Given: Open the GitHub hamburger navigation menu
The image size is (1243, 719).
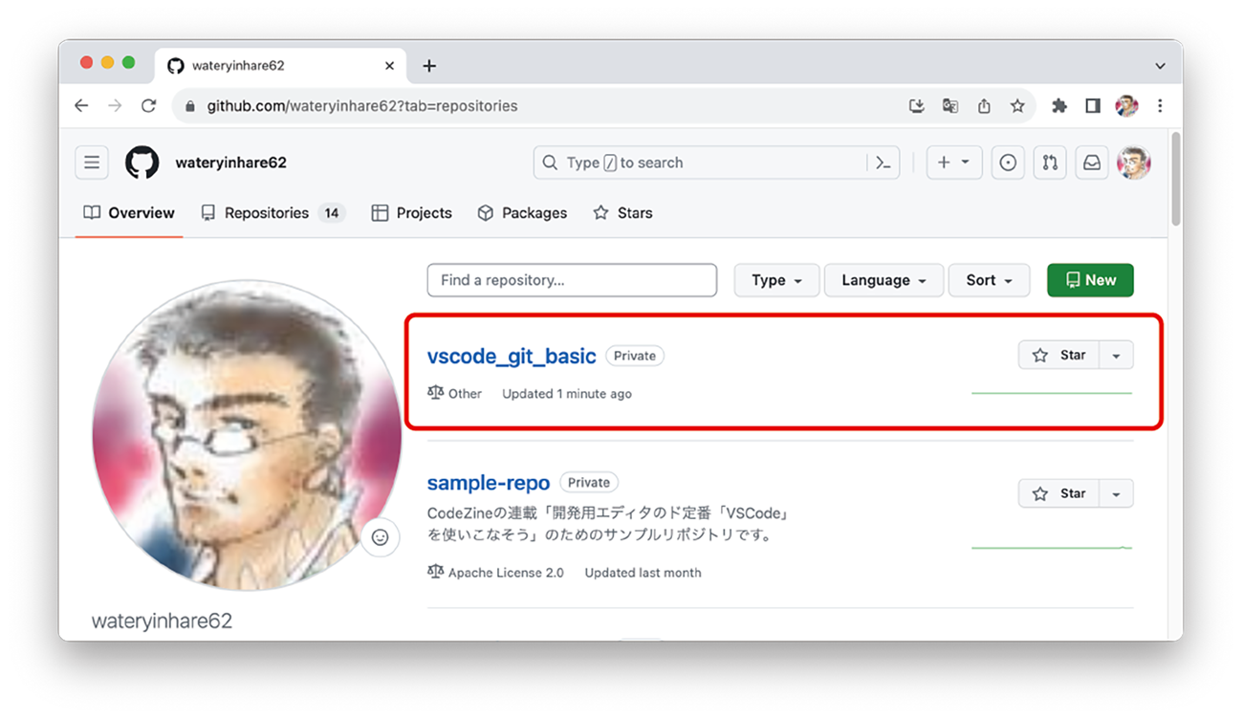Looking at the screenshot, I should (x=92, y=163).
